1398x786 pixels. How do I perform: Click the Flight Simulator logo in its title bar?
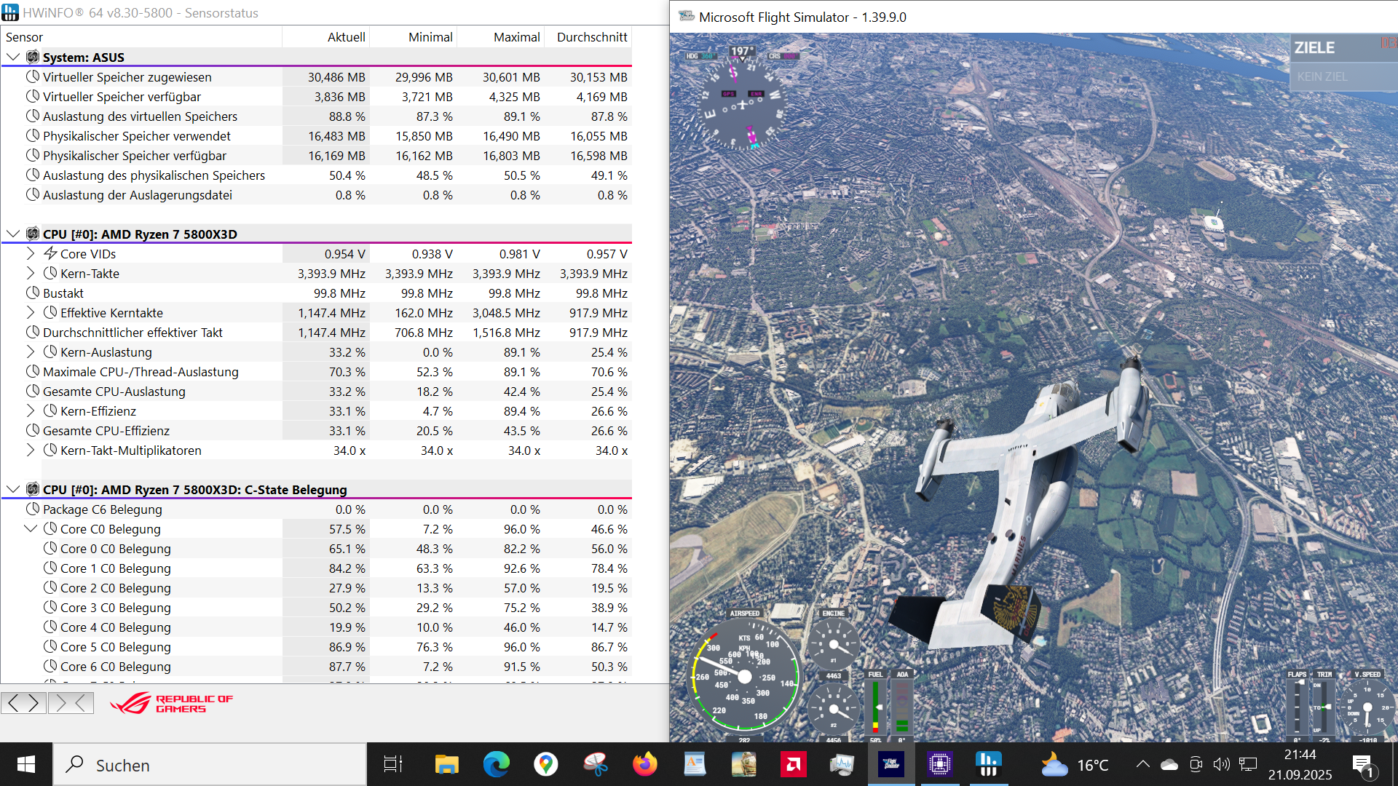click(687, 15)
